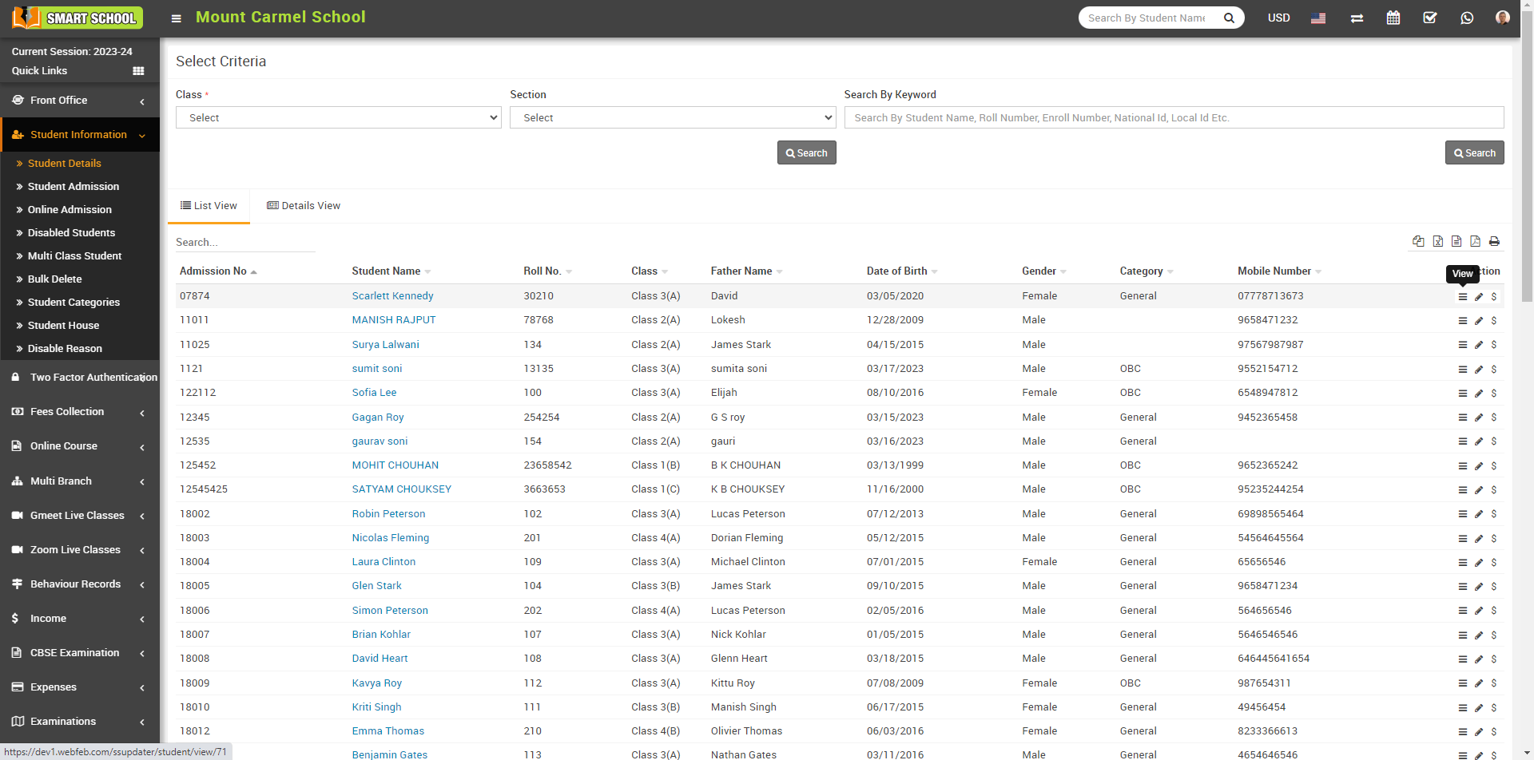The image size is (1534, 760).
Task: Export the student list as PDF
Action: click(1475, 241)
